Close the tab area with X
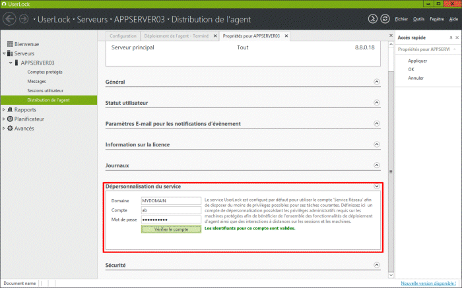462x288 pixels. (391, 36)
